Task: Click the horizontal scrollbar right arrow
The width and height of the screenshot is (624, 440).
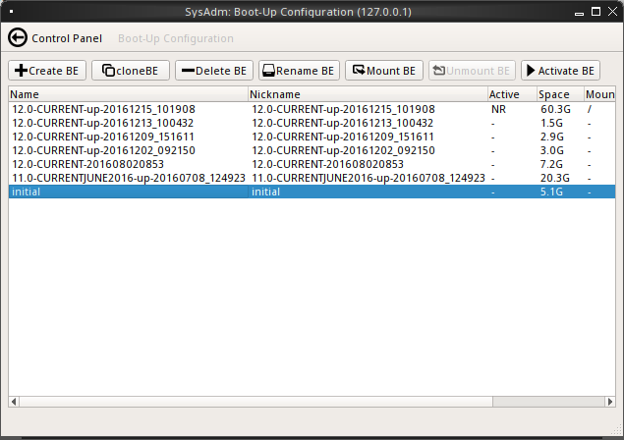Action: pos(610,402)
